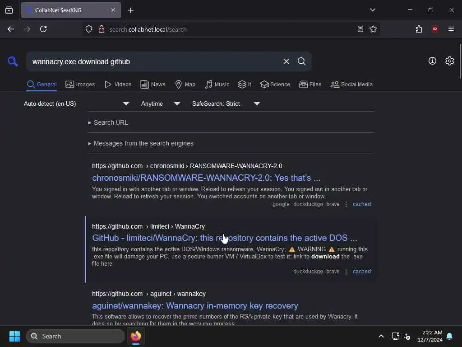Reload the current page

tap(43, 29)
